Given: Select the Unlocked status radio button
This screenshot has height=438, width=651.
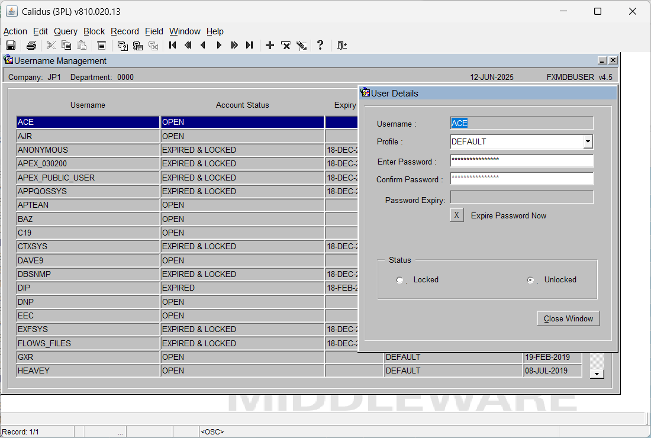Looking at the screenshot, I should tap(530, 280).
